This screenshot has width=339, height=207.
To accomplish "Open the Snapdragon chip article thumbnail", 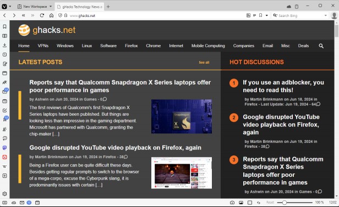I will pos(182,116).
